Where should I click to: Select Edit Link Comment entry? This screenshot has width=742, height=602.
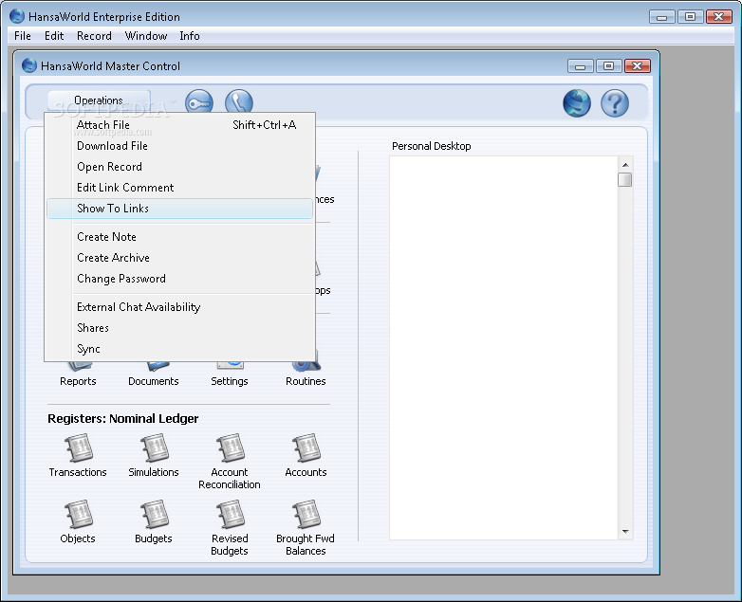pyautogui.click(x=180, y=188)
